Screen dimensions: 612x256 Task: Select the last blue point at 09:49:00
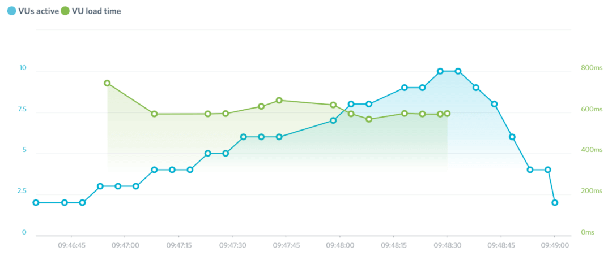(x=555, y=202)
